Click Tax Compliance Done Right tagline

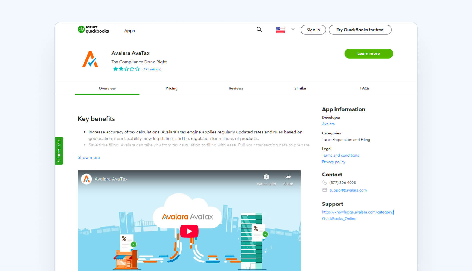point(139,62)
